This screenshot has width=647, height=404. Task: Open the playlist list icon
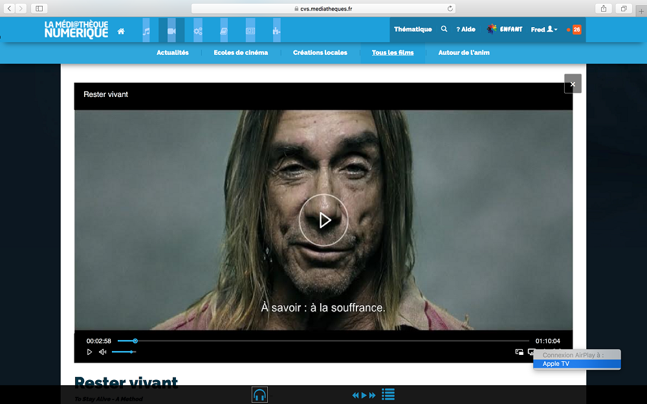click(x=388, y=394)
